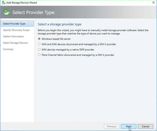Click the Next button

click(129, 126)
